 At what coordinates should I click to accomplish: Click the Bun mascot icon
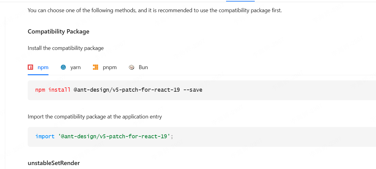click(x=132, y=67)
